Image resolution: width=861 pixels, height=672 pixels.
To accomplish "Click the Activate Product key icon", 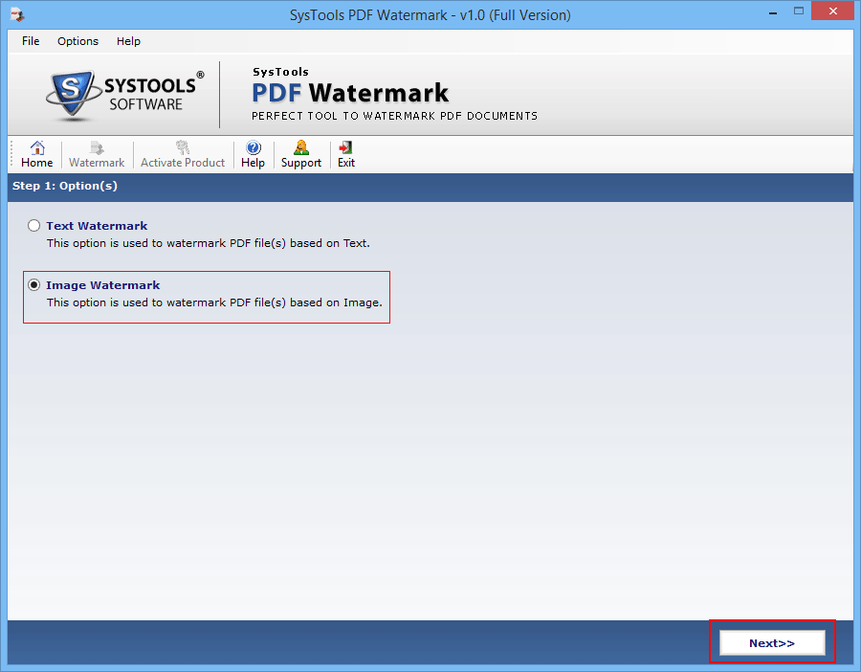I will (x=183, y=147).
